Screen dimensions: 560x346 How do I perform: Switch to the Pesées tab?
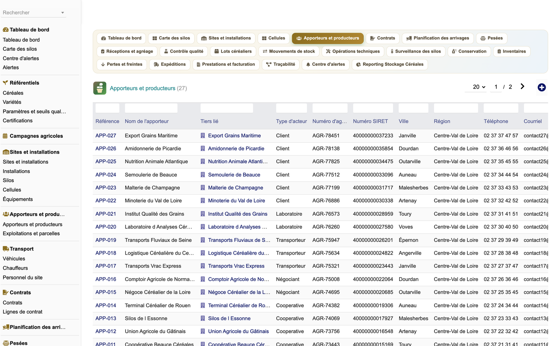(x=492, y=38)
